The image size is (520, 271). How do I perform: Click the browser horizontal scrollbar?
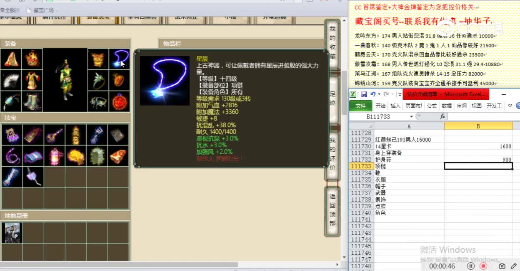click(119, 264)
